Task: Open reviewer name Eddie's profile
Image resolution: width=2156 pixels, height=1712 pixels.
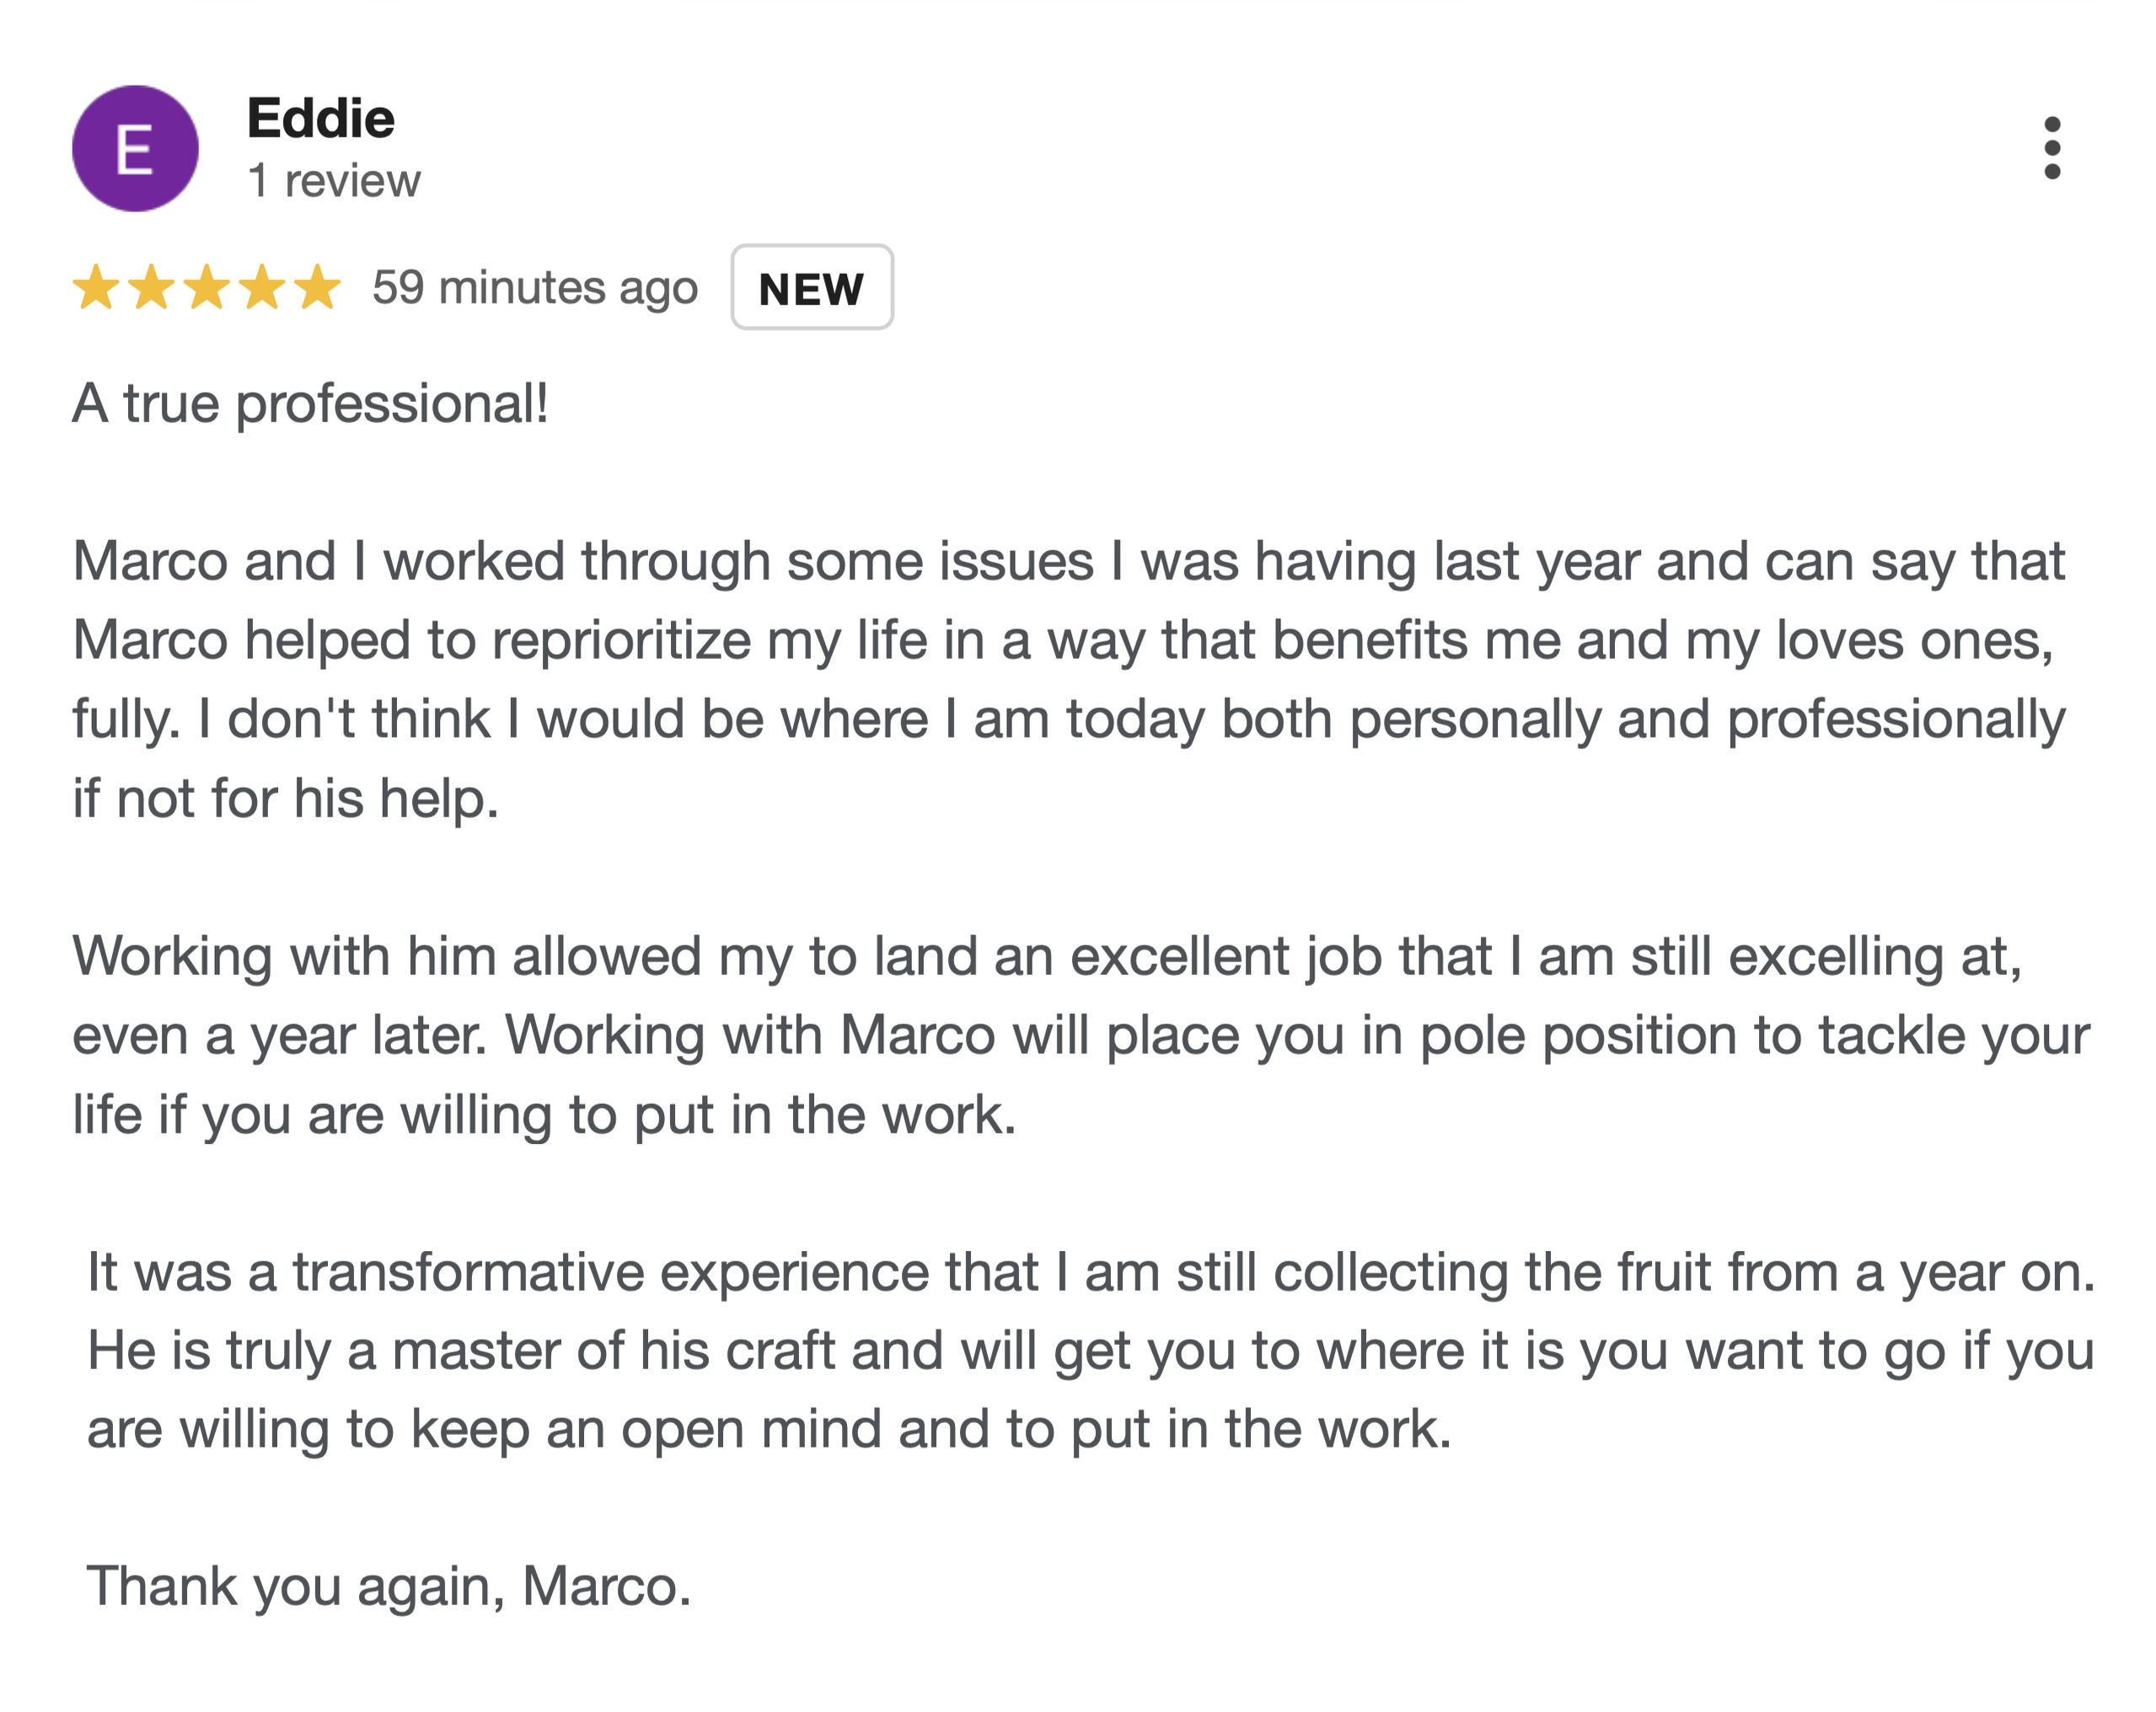Action: [321, 118]
